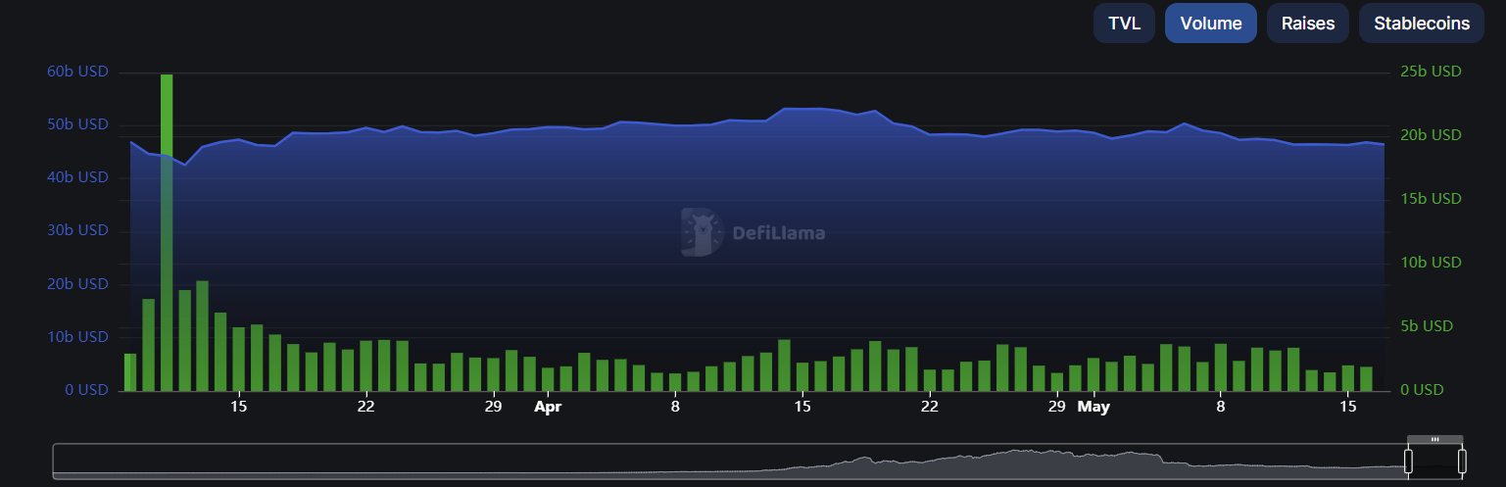Toggle the TVL chart series
The height and width of the screenshot is (487, 1506).
click(1124, 24)
